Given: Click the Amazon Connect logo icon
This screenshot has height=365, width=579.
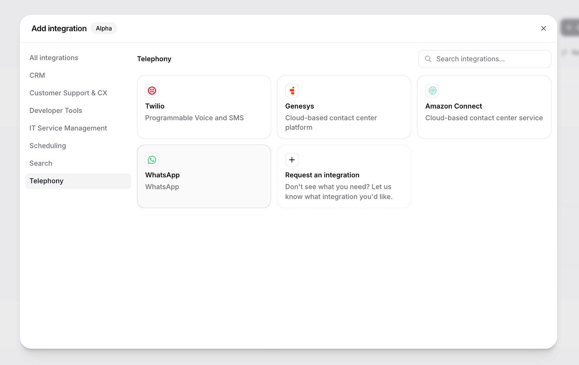Looking at the screenshot, I should [432, 91].
